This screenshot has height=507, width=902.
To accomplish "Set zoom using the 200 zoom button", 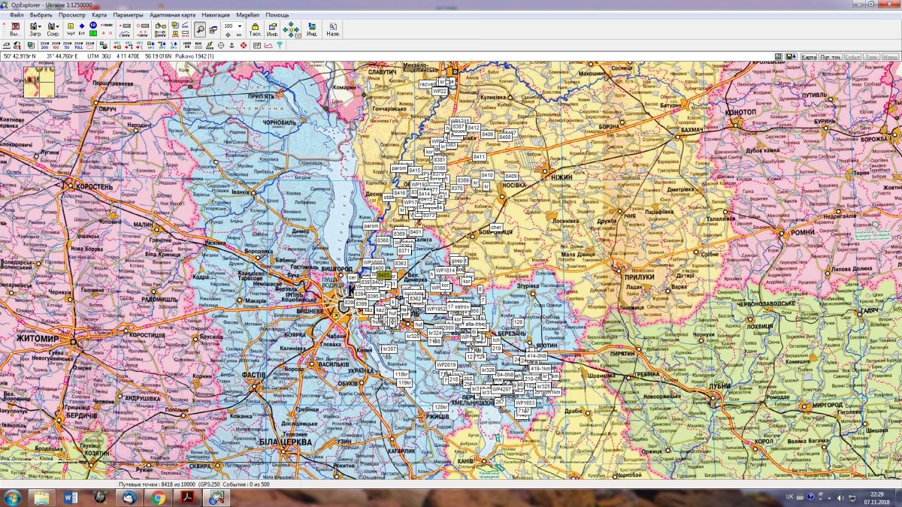I will (x=44, y=45).
